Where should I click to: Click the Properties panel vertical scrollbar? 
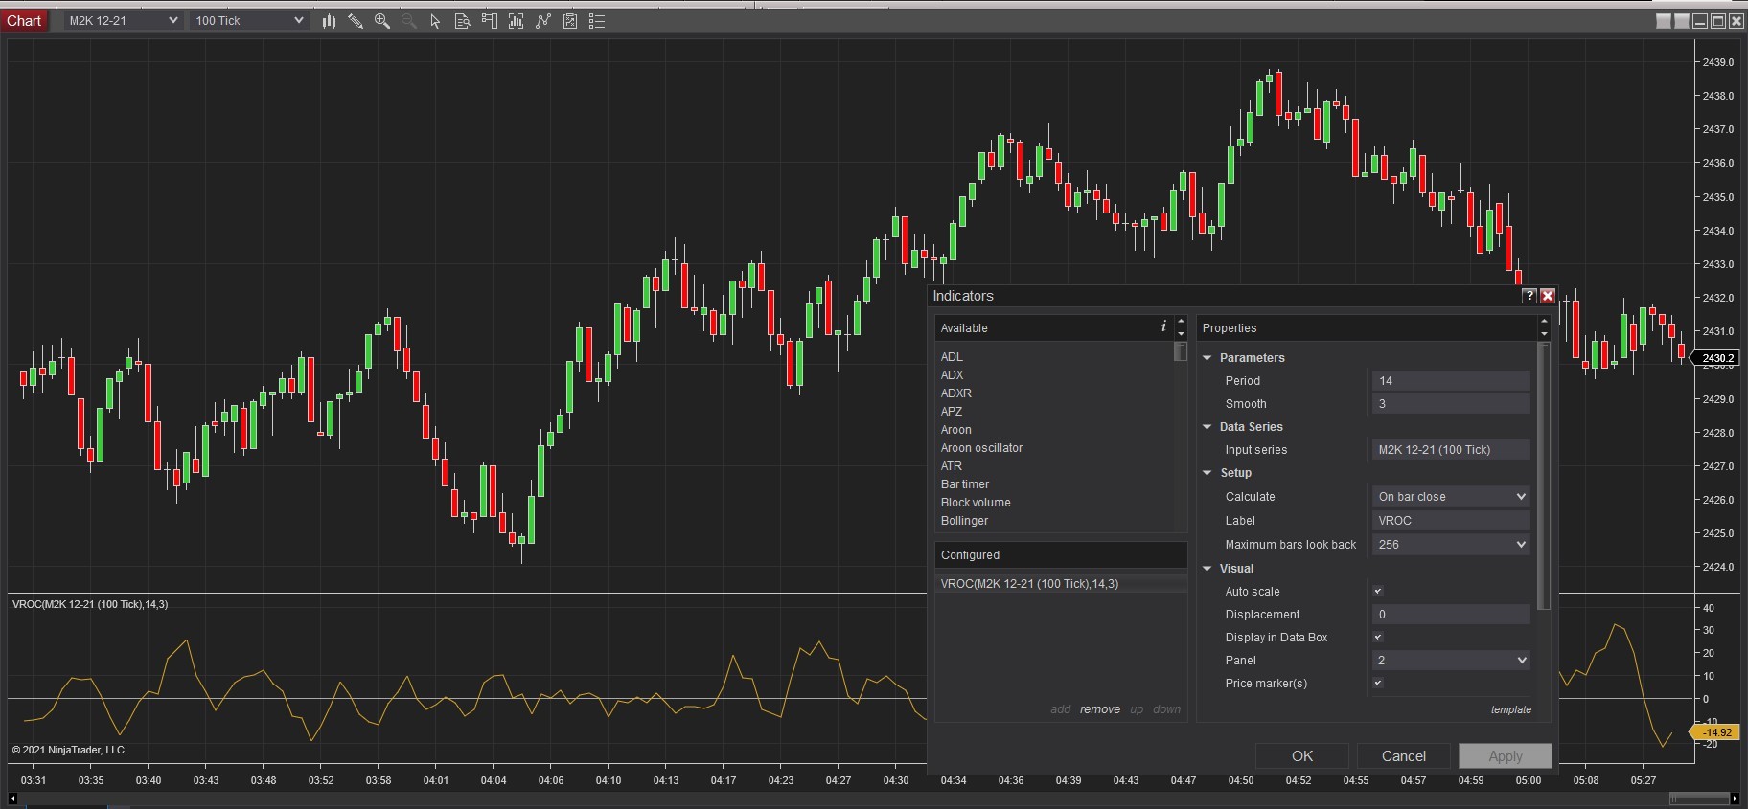[x=1543, y=477]
